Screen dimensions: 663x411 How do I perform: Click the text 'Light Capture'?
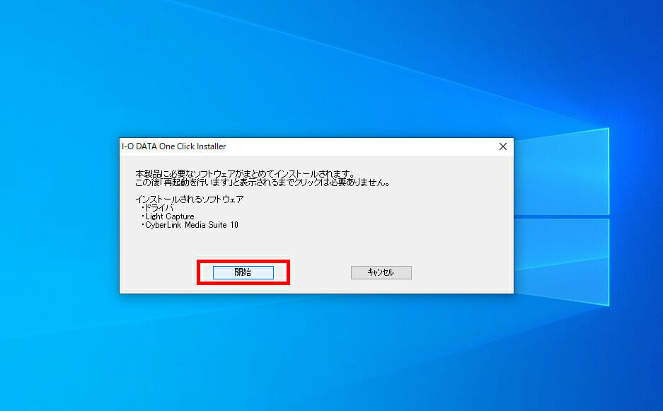[170, 216]
